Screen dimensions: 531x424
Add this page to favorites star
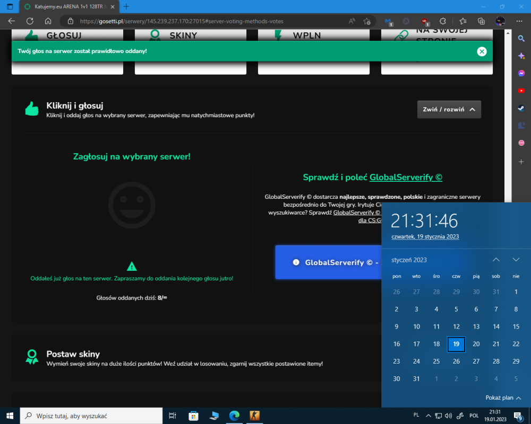pyautogui.click(x=366, y=21)
